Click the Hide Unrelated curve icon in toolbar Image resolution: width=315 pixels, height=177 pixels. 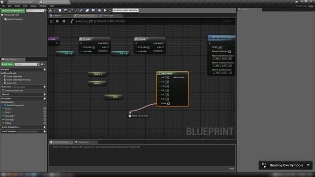point(71,10)
